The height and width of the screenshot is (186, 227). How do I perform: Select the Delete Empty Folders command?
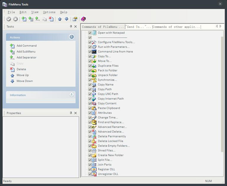(114, 146)
